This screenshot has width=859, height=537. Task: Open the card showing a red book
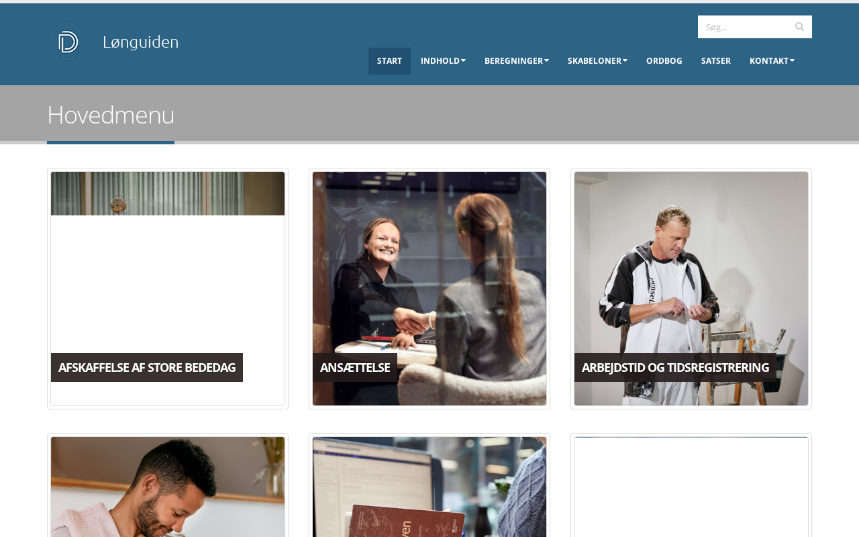(429, 487)
